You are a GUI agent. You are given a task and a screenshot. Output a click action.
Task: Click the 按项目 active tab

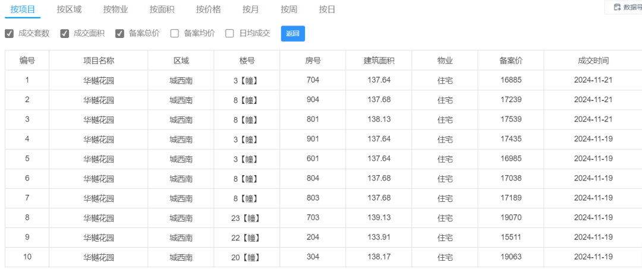pos(23,10)
